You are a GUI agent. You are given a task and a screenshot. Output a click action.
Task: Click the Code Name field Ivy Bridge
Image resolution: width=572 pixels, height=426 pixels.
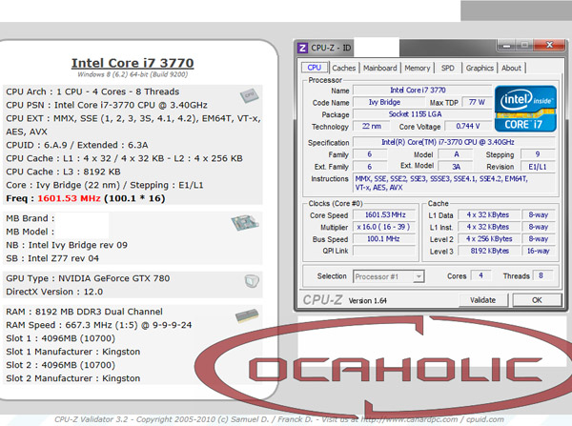pos(387,102)
